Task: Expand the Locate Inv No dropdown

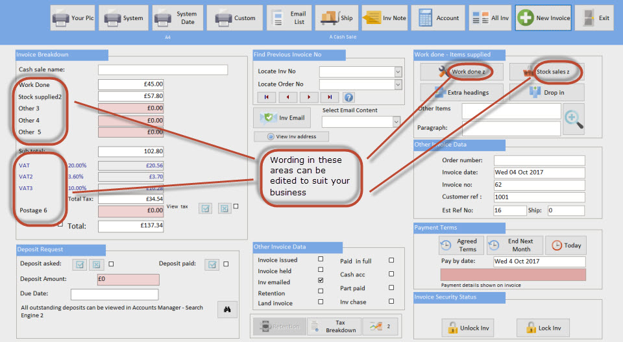Action: pyautogui.click(x=397, y=72)
